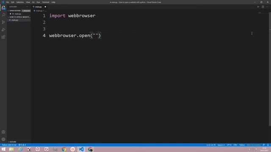Open Internet Explorer from the taskbar
271x152 pixels.
[20, 149]
